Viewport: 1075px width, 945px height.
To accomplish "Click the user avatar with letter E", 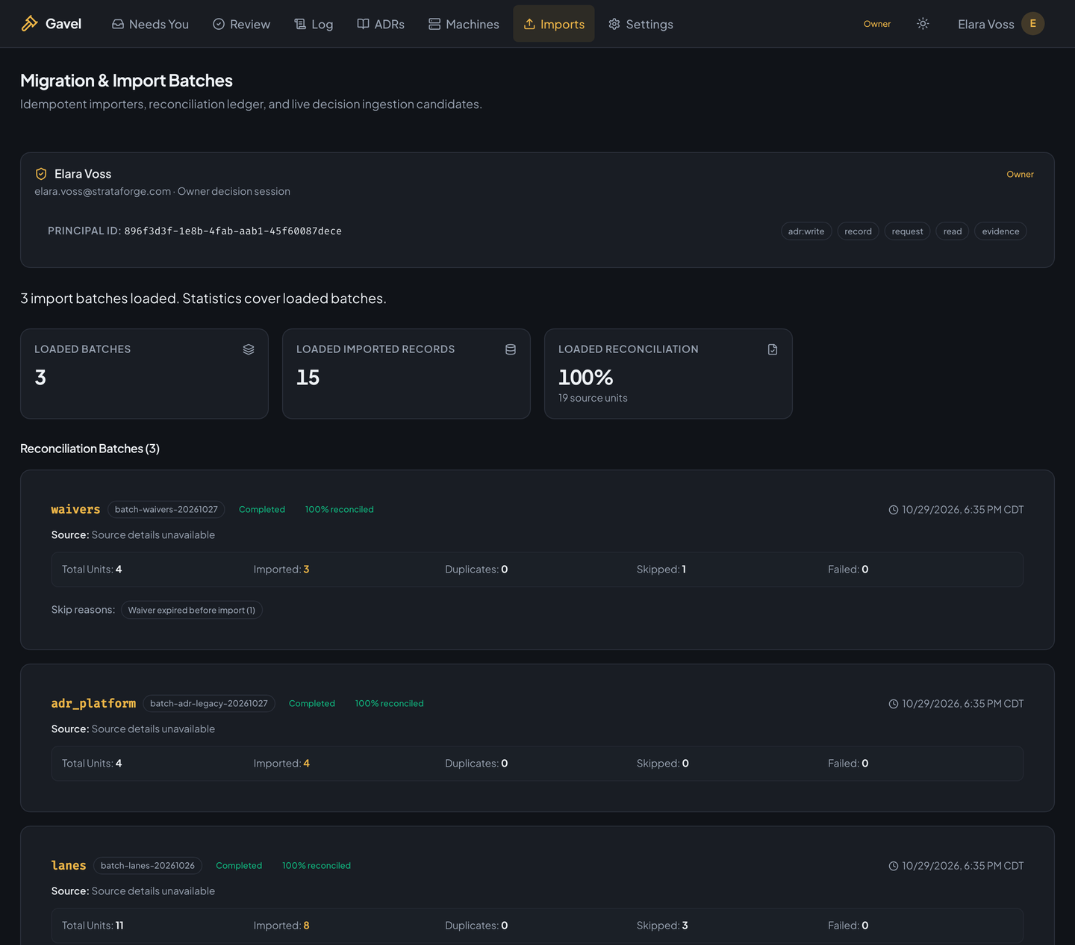I will [1032, 24].
